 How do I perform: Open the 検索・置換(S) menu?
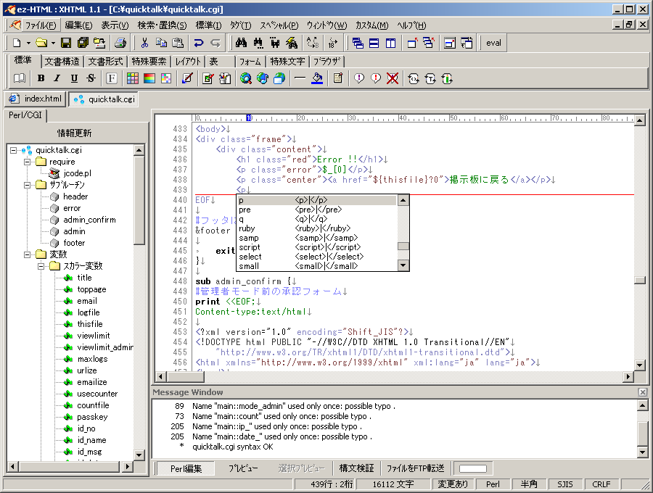click(x=162, y=25)
